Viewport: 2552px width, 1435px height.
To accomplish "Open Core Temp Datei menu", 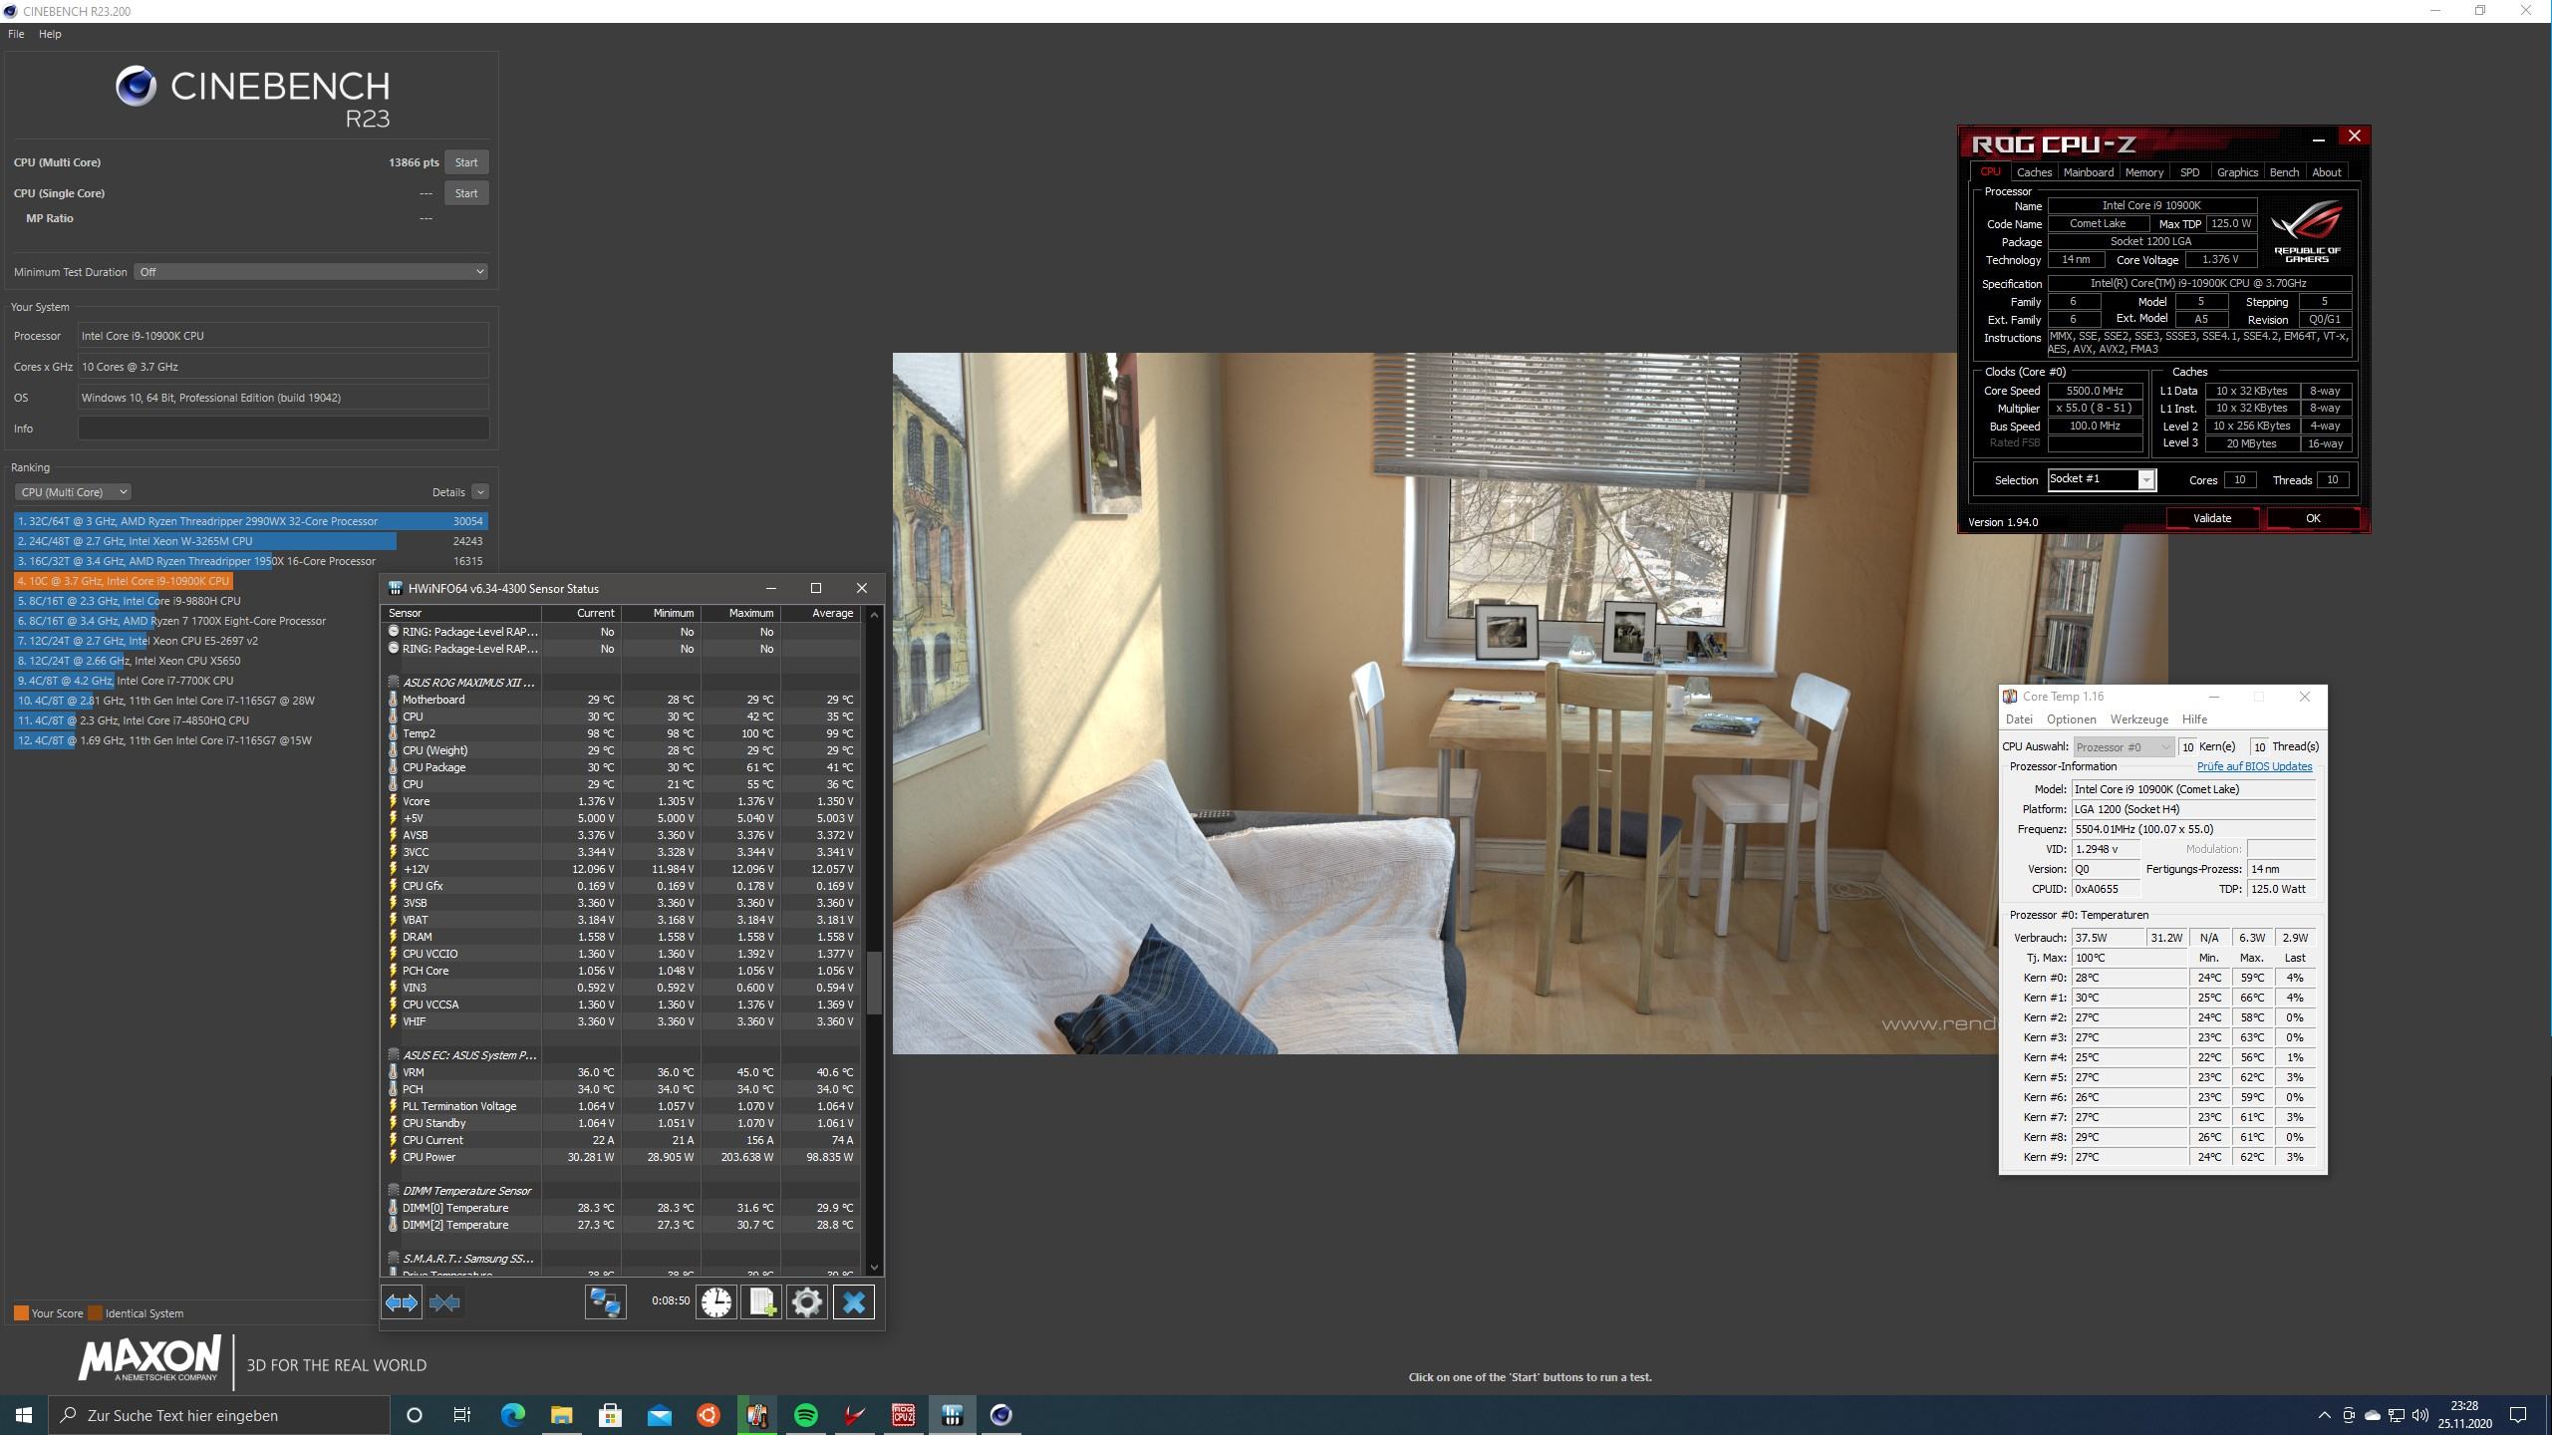I will coord(2019,719).
